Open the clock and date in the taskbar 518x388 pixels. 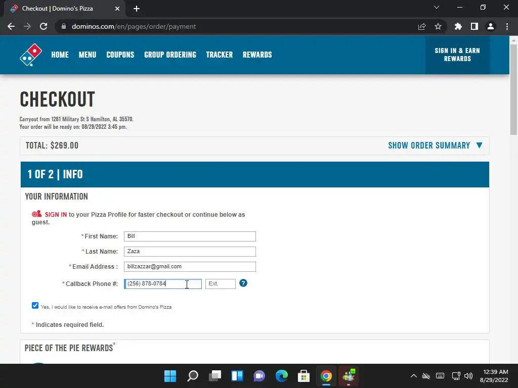(494, 376)
